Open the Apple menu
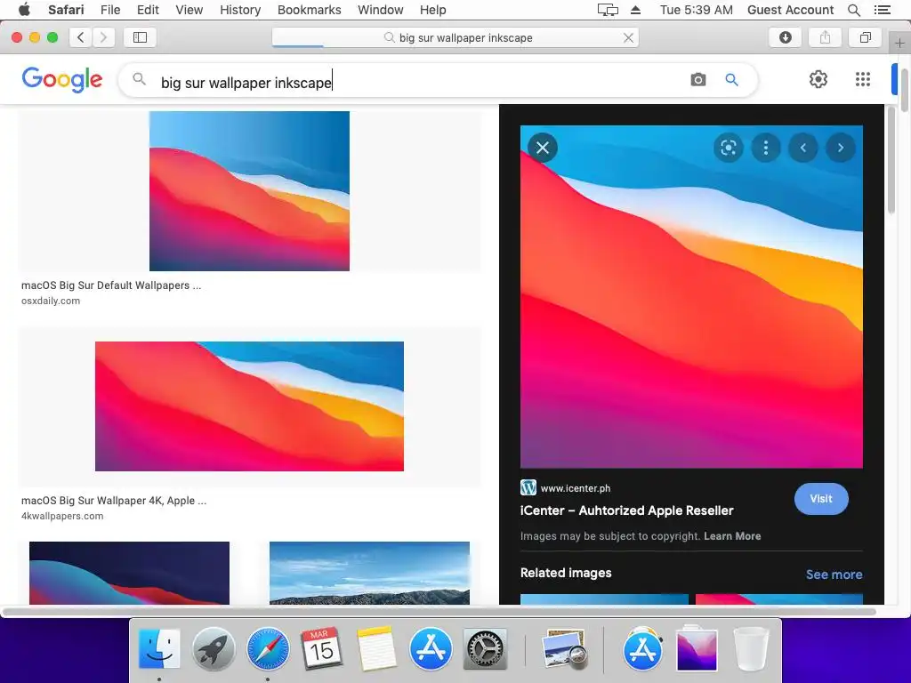 pos(24,10)
